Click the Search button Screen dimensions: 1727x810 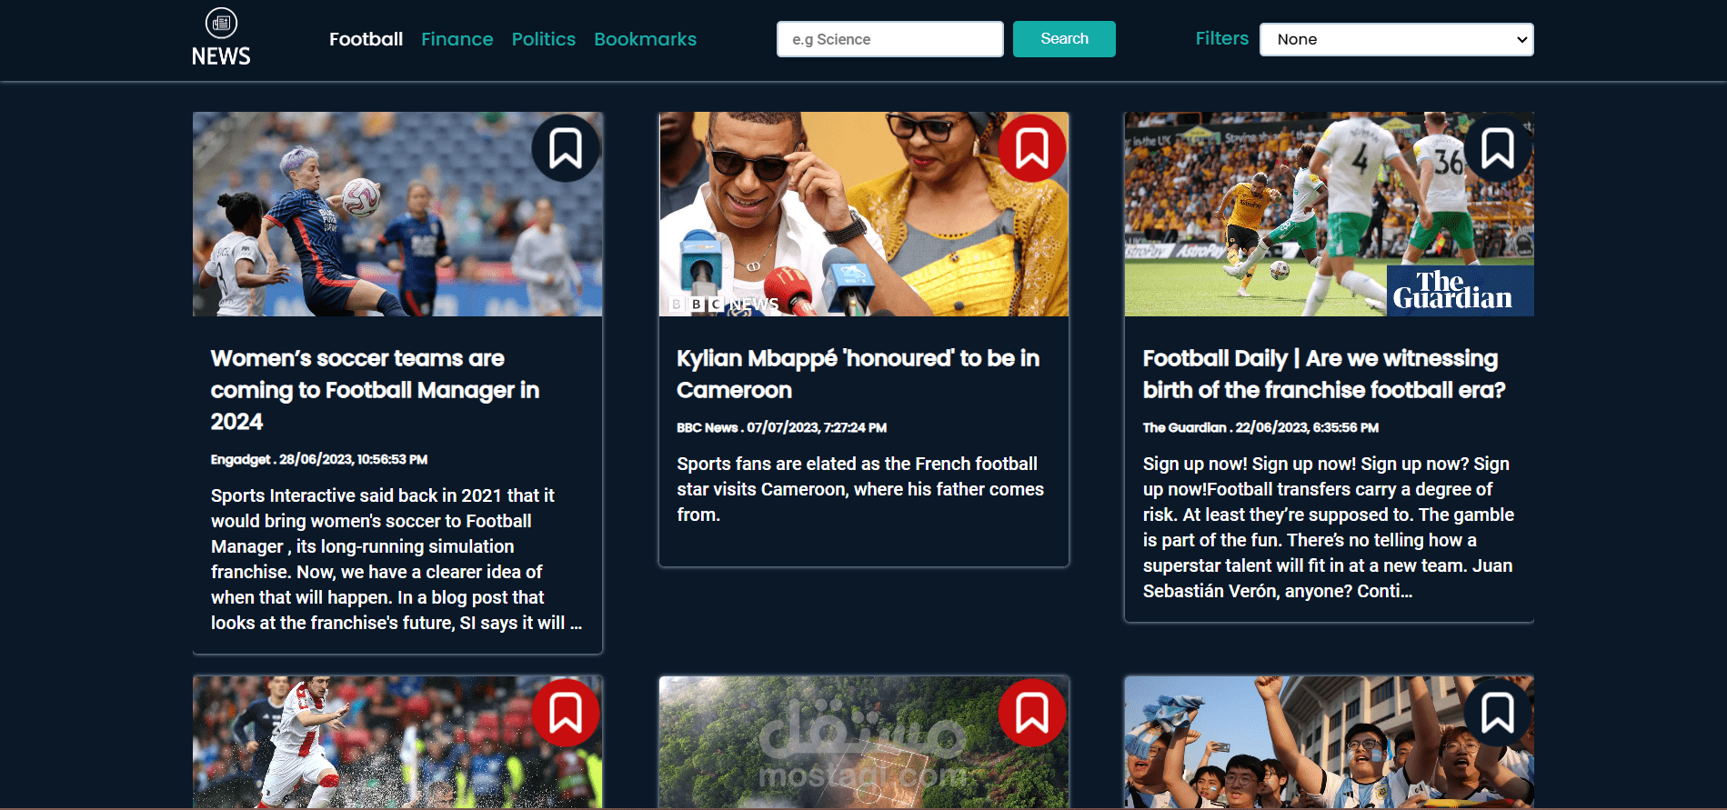1064,39
